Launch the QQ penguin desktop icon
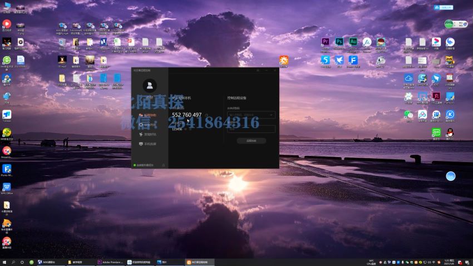Image resolution: width=473 pixels, height=266 pixels. (x=450, y=132)
